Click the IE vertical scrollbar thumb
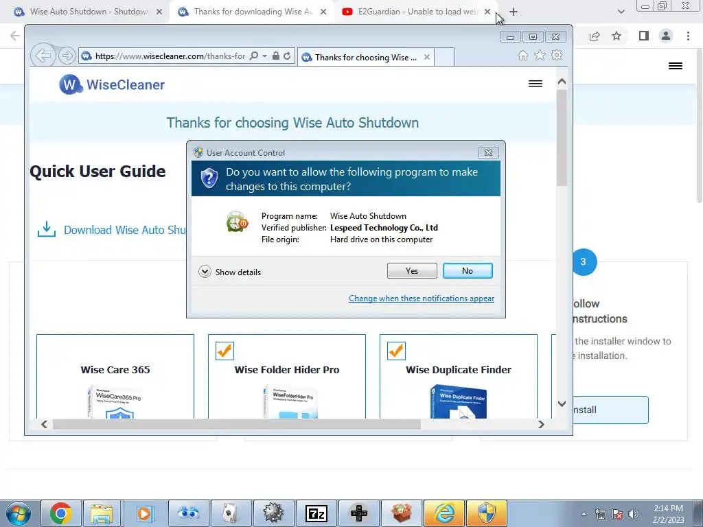The height and width of the screenshot is (527, 703). click(562, 137)
